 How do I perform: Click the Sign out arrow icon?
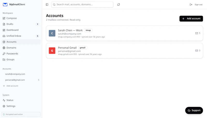[x=191, y=4]
